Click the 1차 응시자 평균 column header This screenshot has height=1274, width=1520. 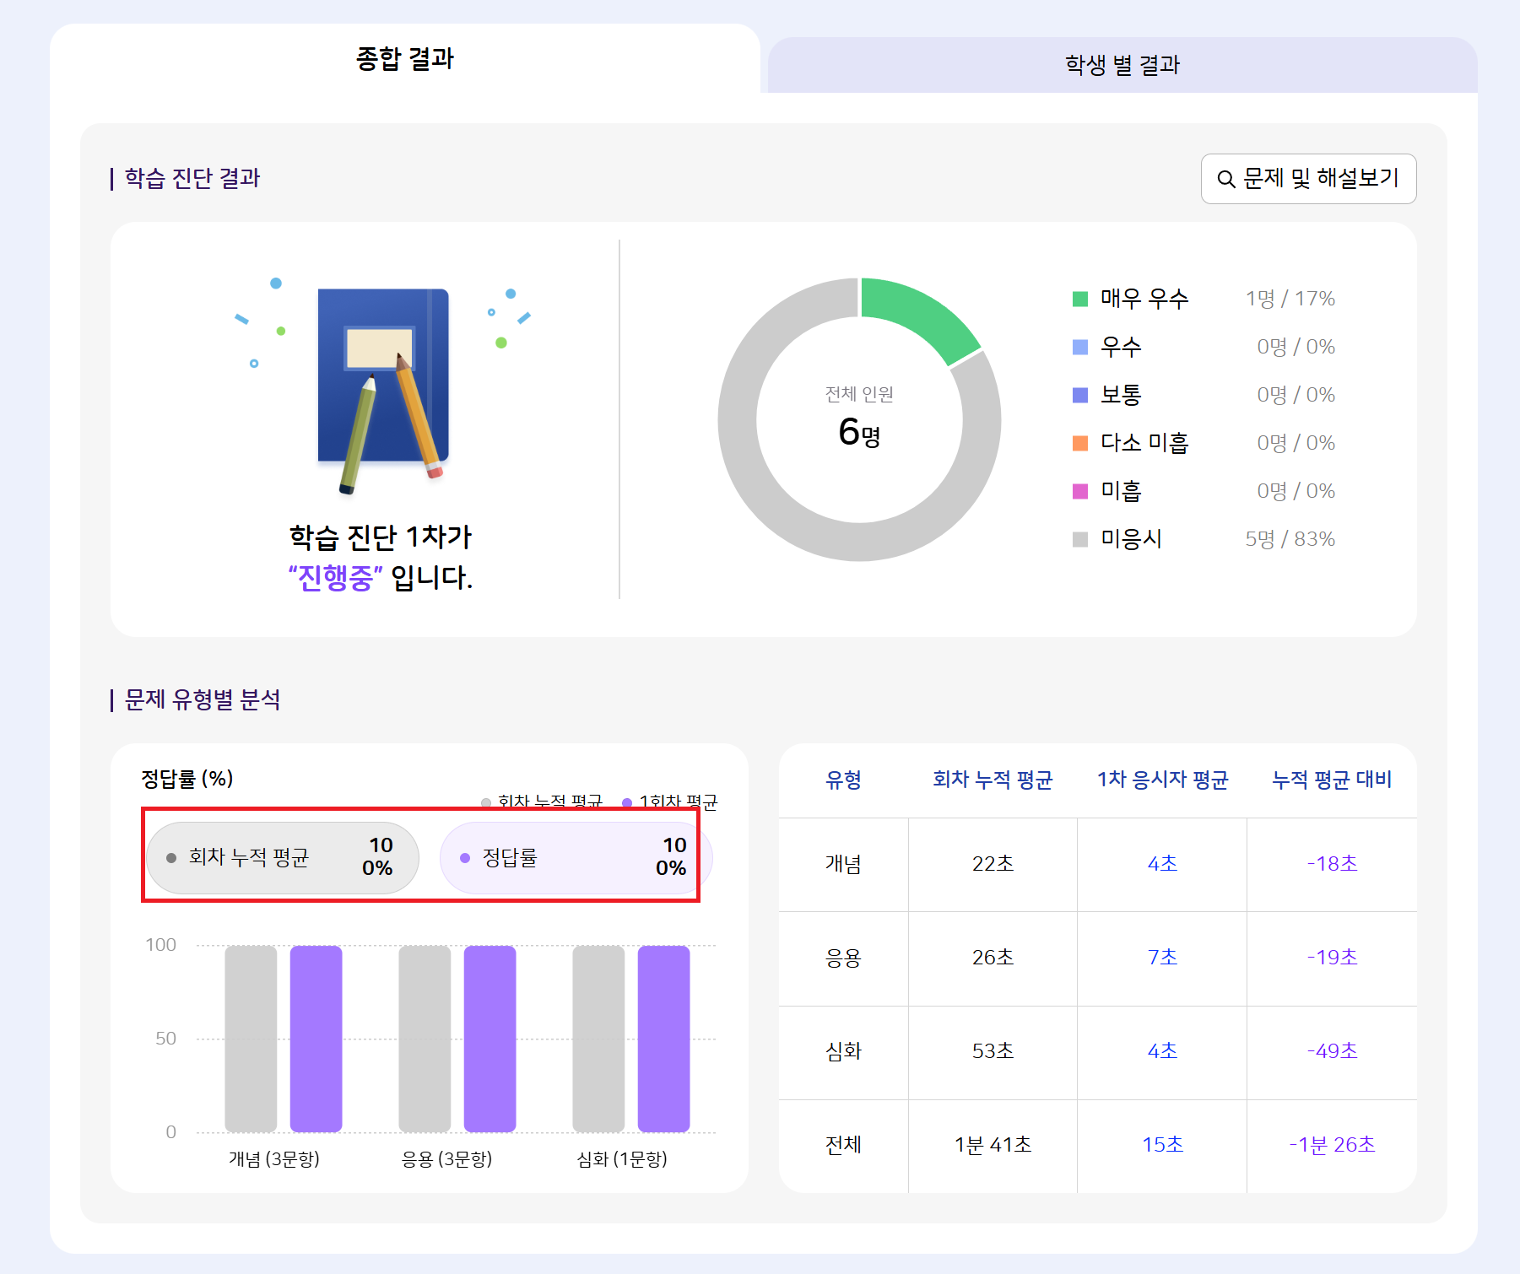(1162, 780)
